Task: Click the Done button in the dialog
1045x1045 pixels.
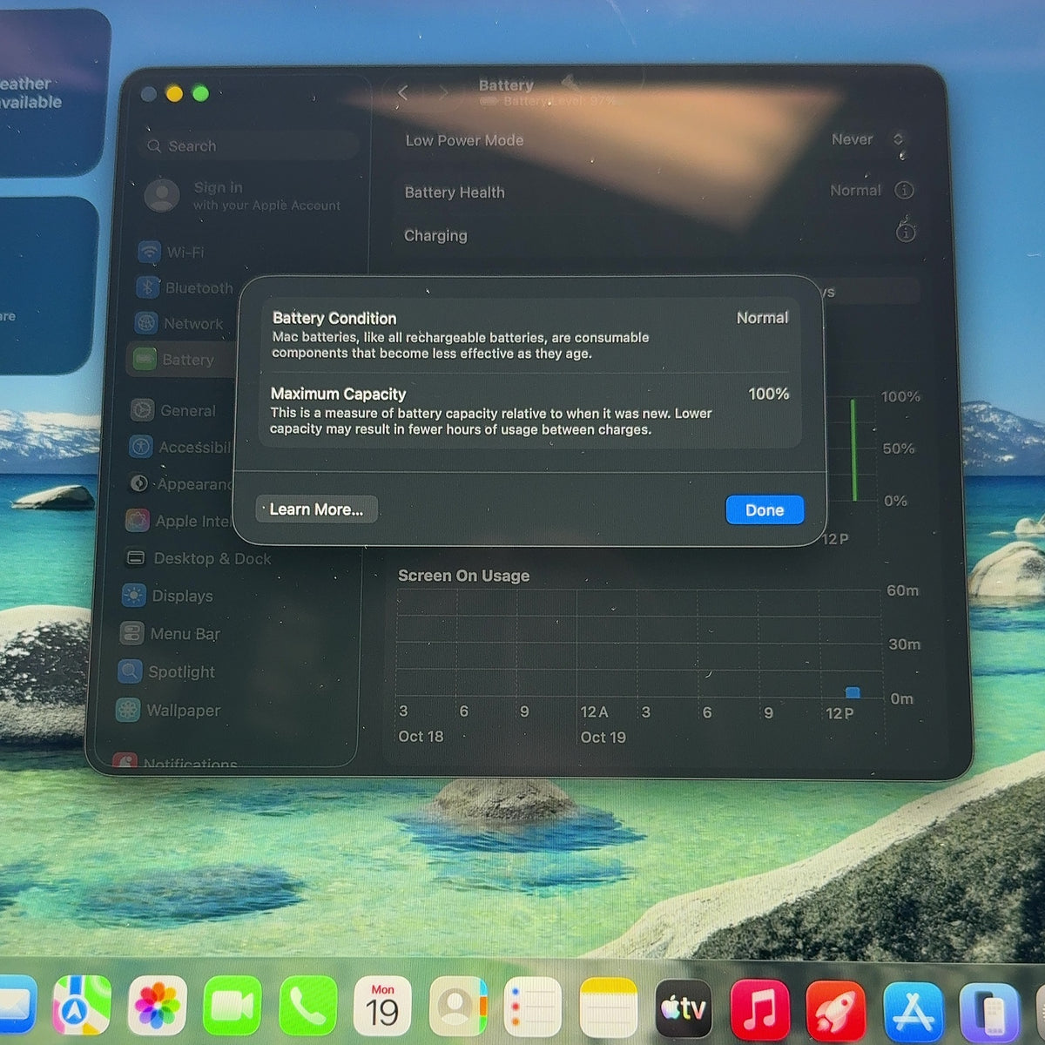Action: tap(765, 510)
